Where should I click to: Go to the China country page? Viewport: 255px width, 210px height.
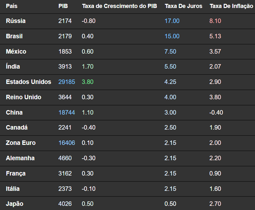click(14, 113)
